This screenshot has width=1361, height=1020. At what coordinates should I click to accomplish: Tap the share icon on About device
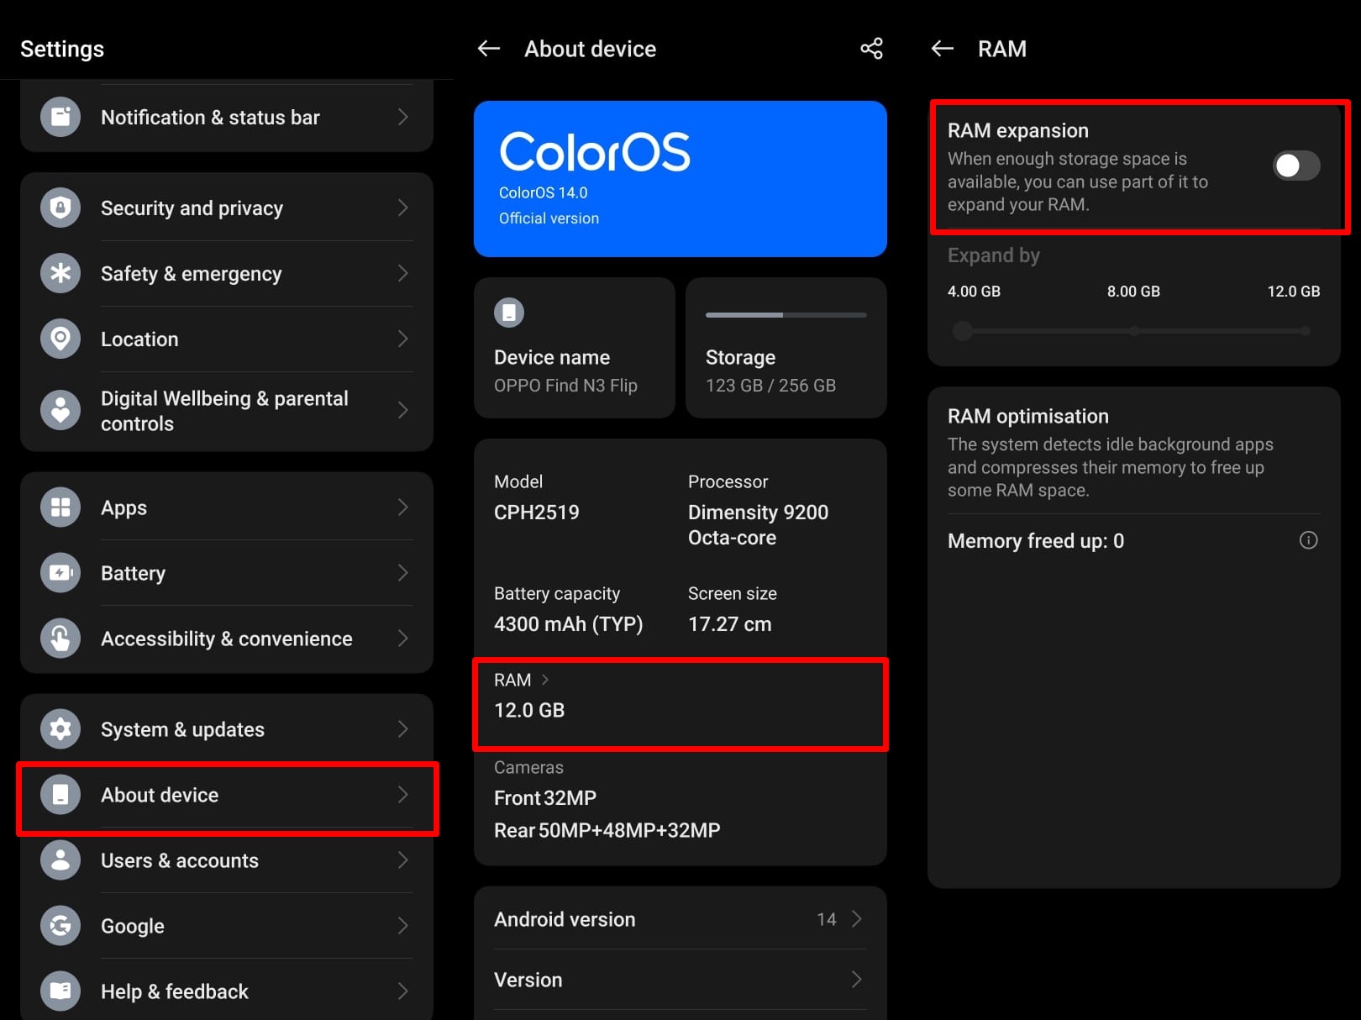[x=871, y=49]
